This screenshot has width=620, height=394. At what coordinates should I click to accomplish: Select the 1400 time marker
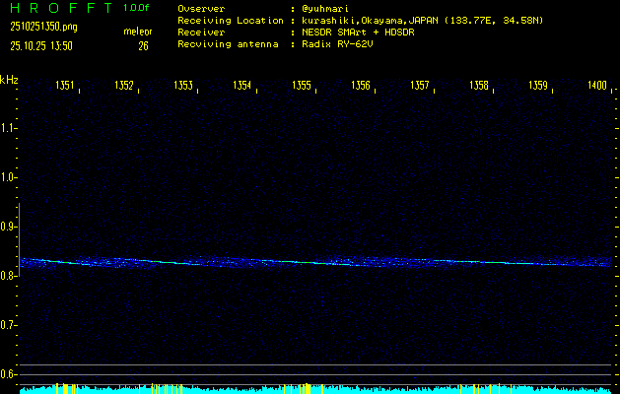[x=596, y=87]
